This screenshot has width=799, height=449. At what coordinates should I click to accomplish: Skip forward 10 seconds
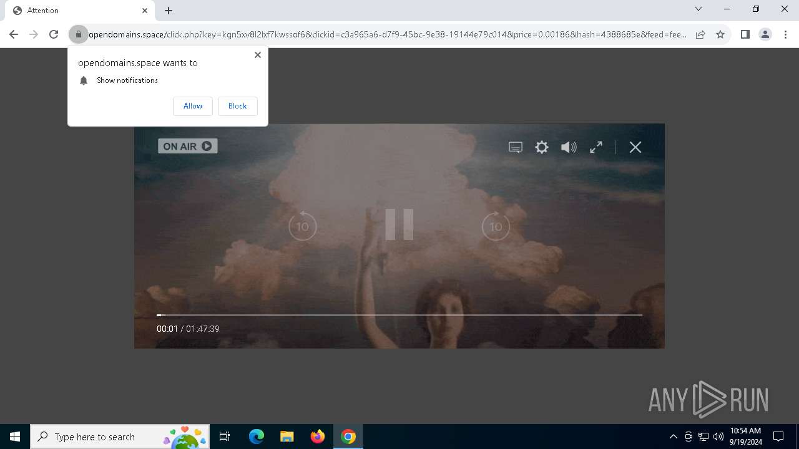coord(496,226)
